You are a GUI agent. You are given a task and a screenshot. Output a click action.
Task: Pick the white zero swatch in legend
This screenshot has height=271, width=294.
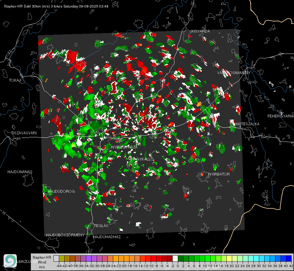(175, 258)
